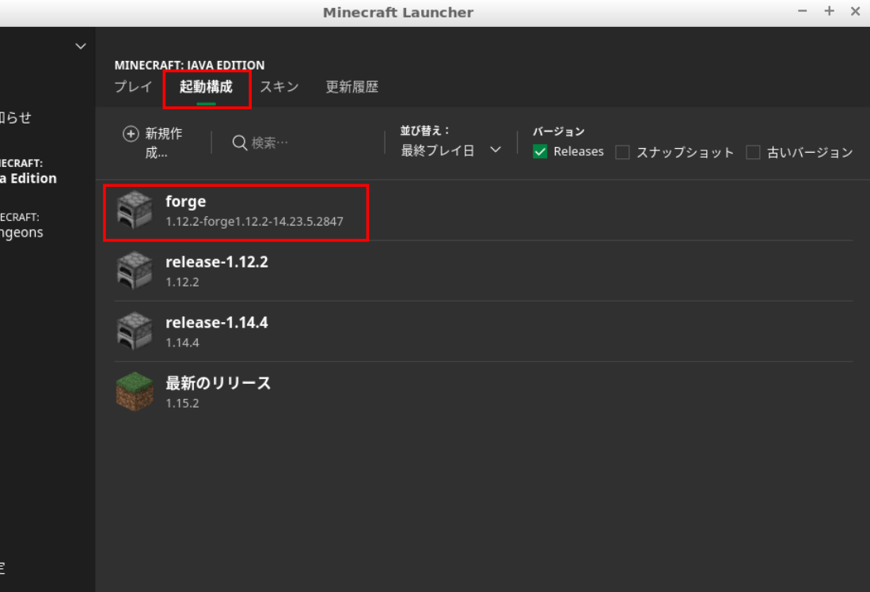Viewport: 870px width, 592px height.
Task: Close the Minecraft Launcher window
Action: point(855,11)
